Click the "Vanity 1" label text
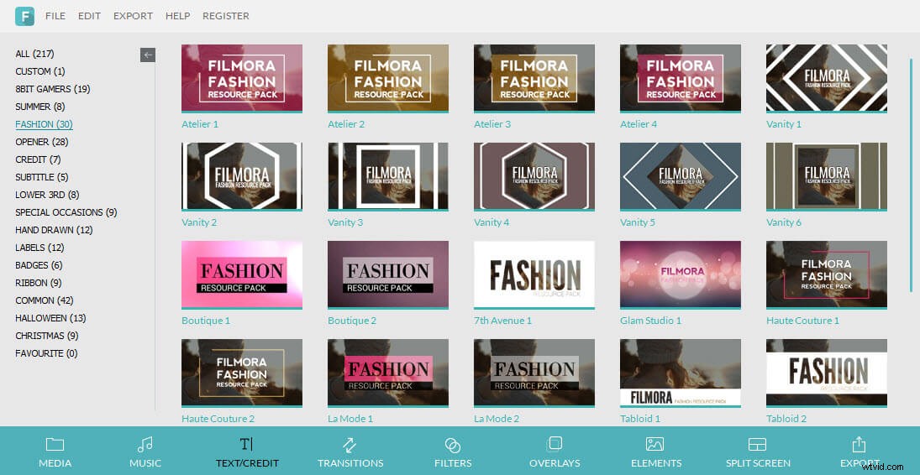This screenshot has width=920, height=475. (783, 124)
